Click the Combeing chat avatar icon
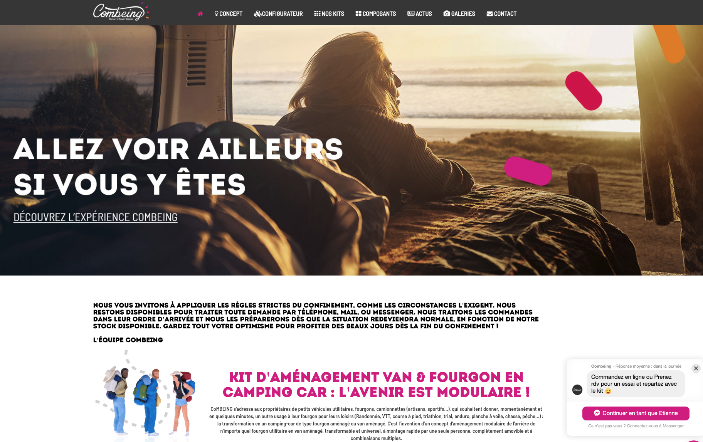This screenshot has height=442, width=703. click(x=577, y=390)
